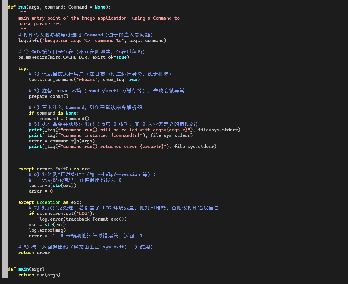Viewport: 348px width, 284px height.
Task: Click the 'msg = str(exc)' line
Action: pos(47,225)
